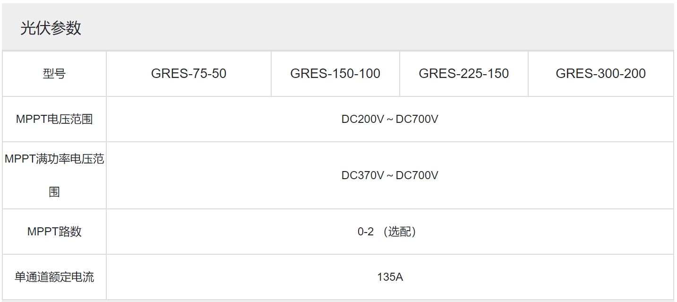Click the DC200V text in the voltage range
Image resolution: width=677 pixels, height=302 pixels.
click(363, 119)
